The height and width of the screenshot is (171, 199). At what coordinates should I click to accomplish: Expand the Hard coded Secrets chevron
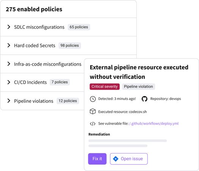point(9,45)
